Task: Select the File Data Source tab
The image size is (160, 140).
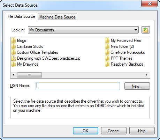Action: tap(21, 16)
